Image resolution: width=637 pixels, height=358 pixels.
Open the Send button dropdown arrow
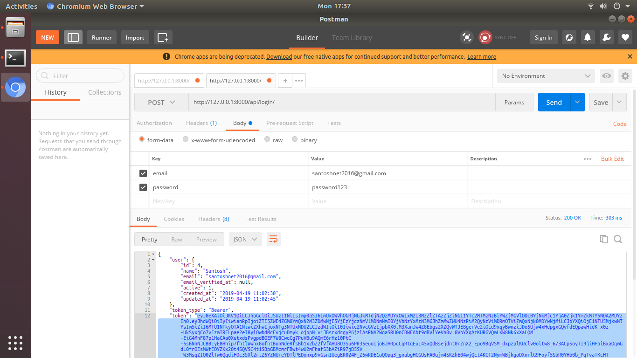577,102
